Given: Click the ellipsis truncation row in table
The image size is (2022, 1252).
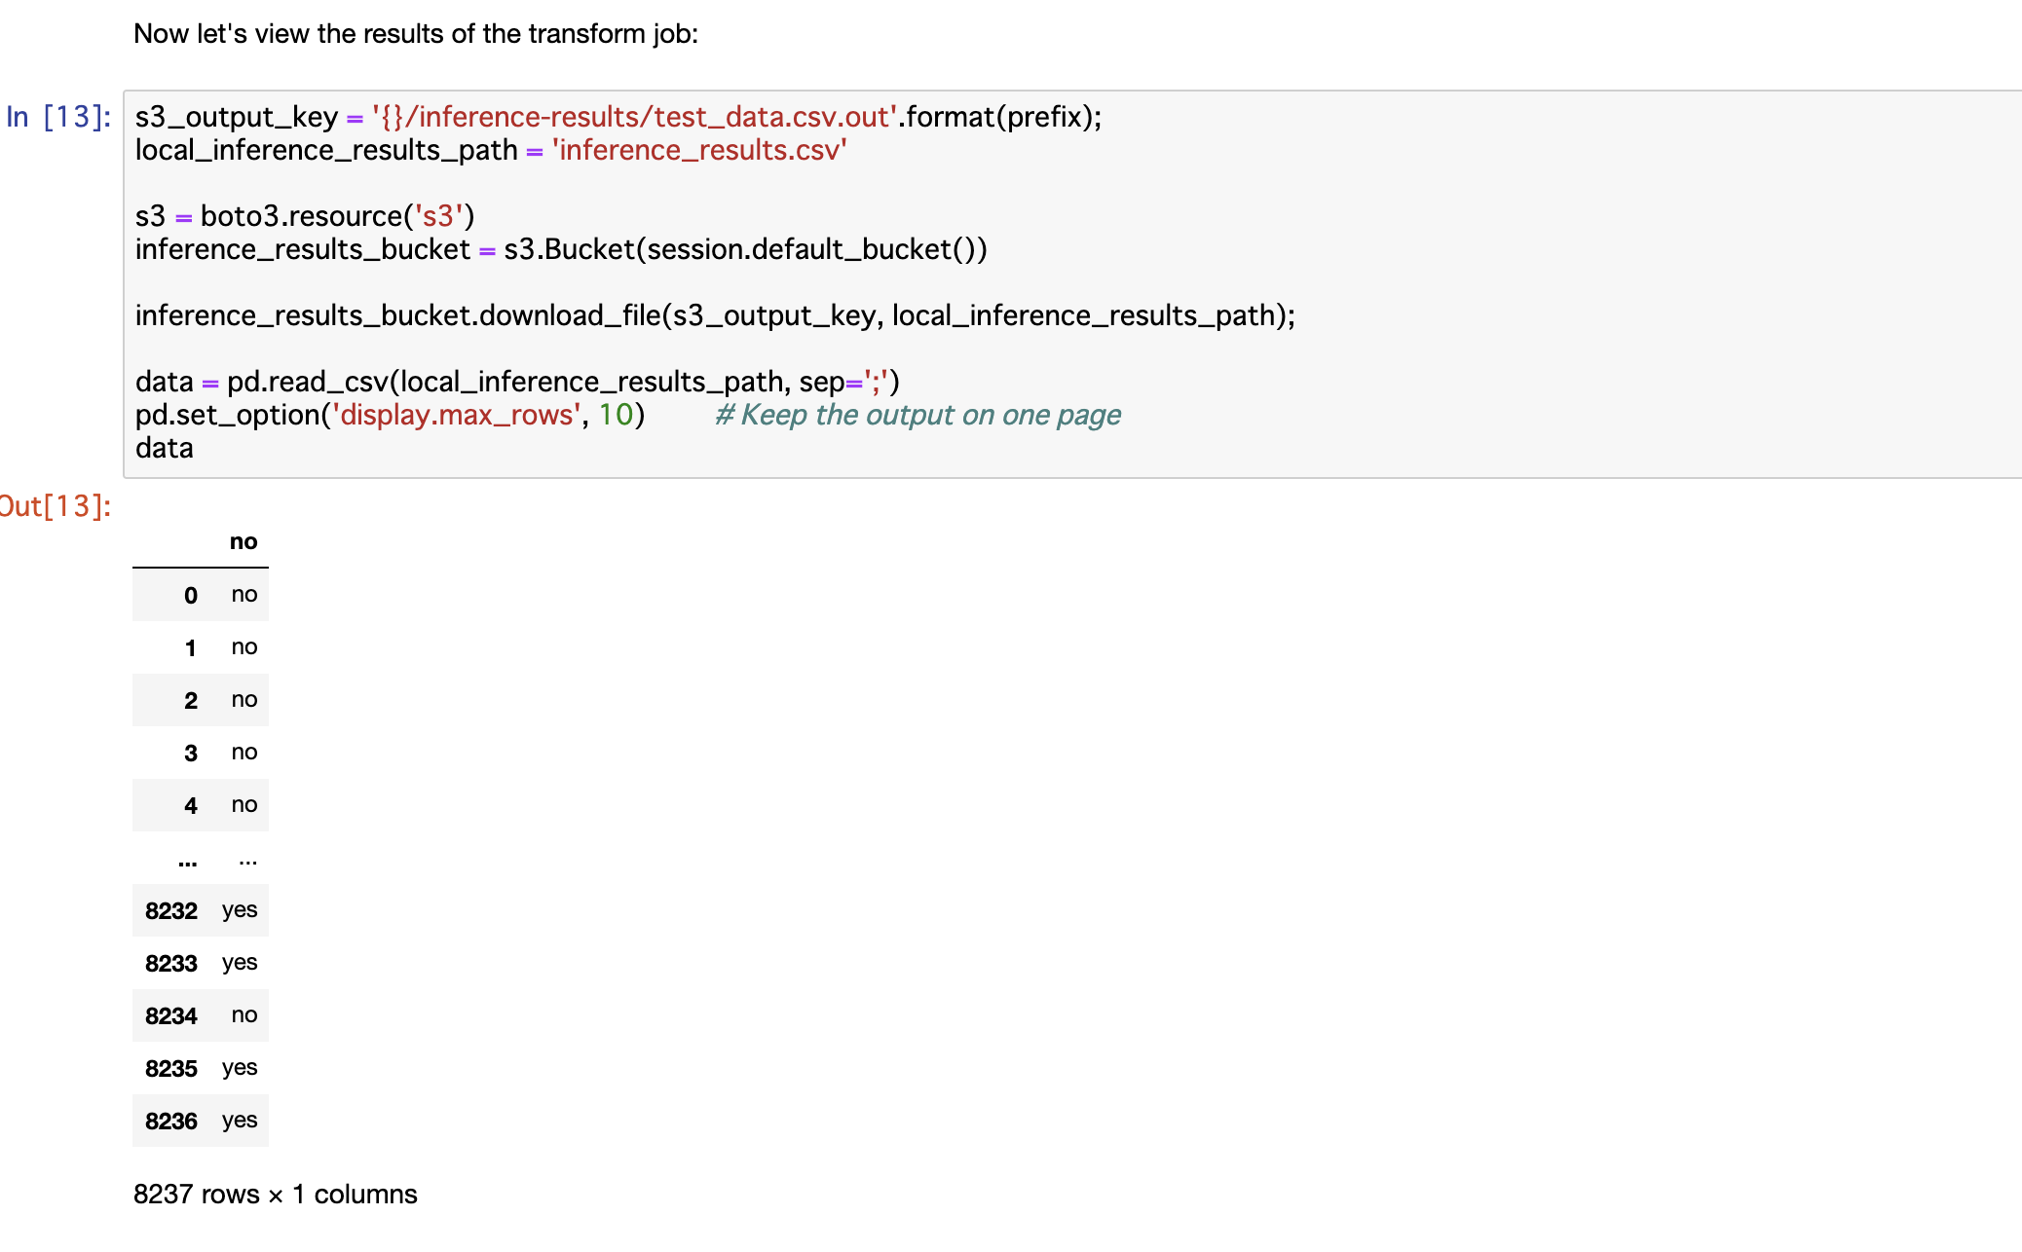Looking at the screenshot, I should [x=201, y=858].
